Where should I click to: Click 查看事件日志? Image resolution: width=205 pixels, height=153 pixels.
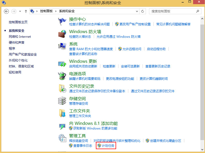coord(83,146)
